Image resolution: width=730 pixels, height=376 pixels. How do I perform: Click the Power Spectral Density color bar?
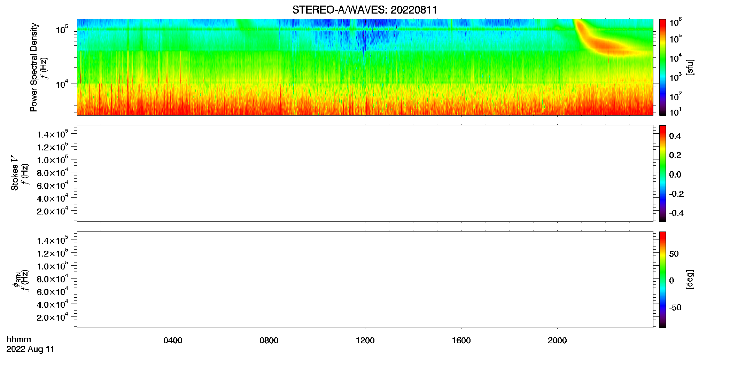(x=662, y=67)
